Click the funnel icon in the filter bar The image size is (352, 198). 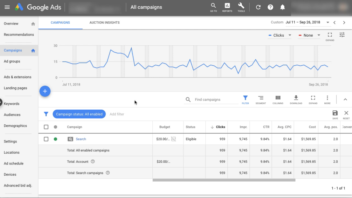[x=46, y=114]
